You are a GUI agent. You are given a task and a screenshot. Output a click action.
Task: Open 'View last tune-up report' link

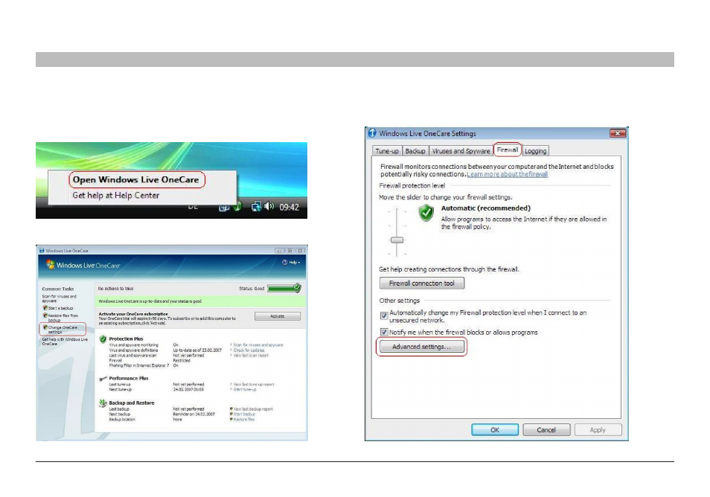coord(254,385)
